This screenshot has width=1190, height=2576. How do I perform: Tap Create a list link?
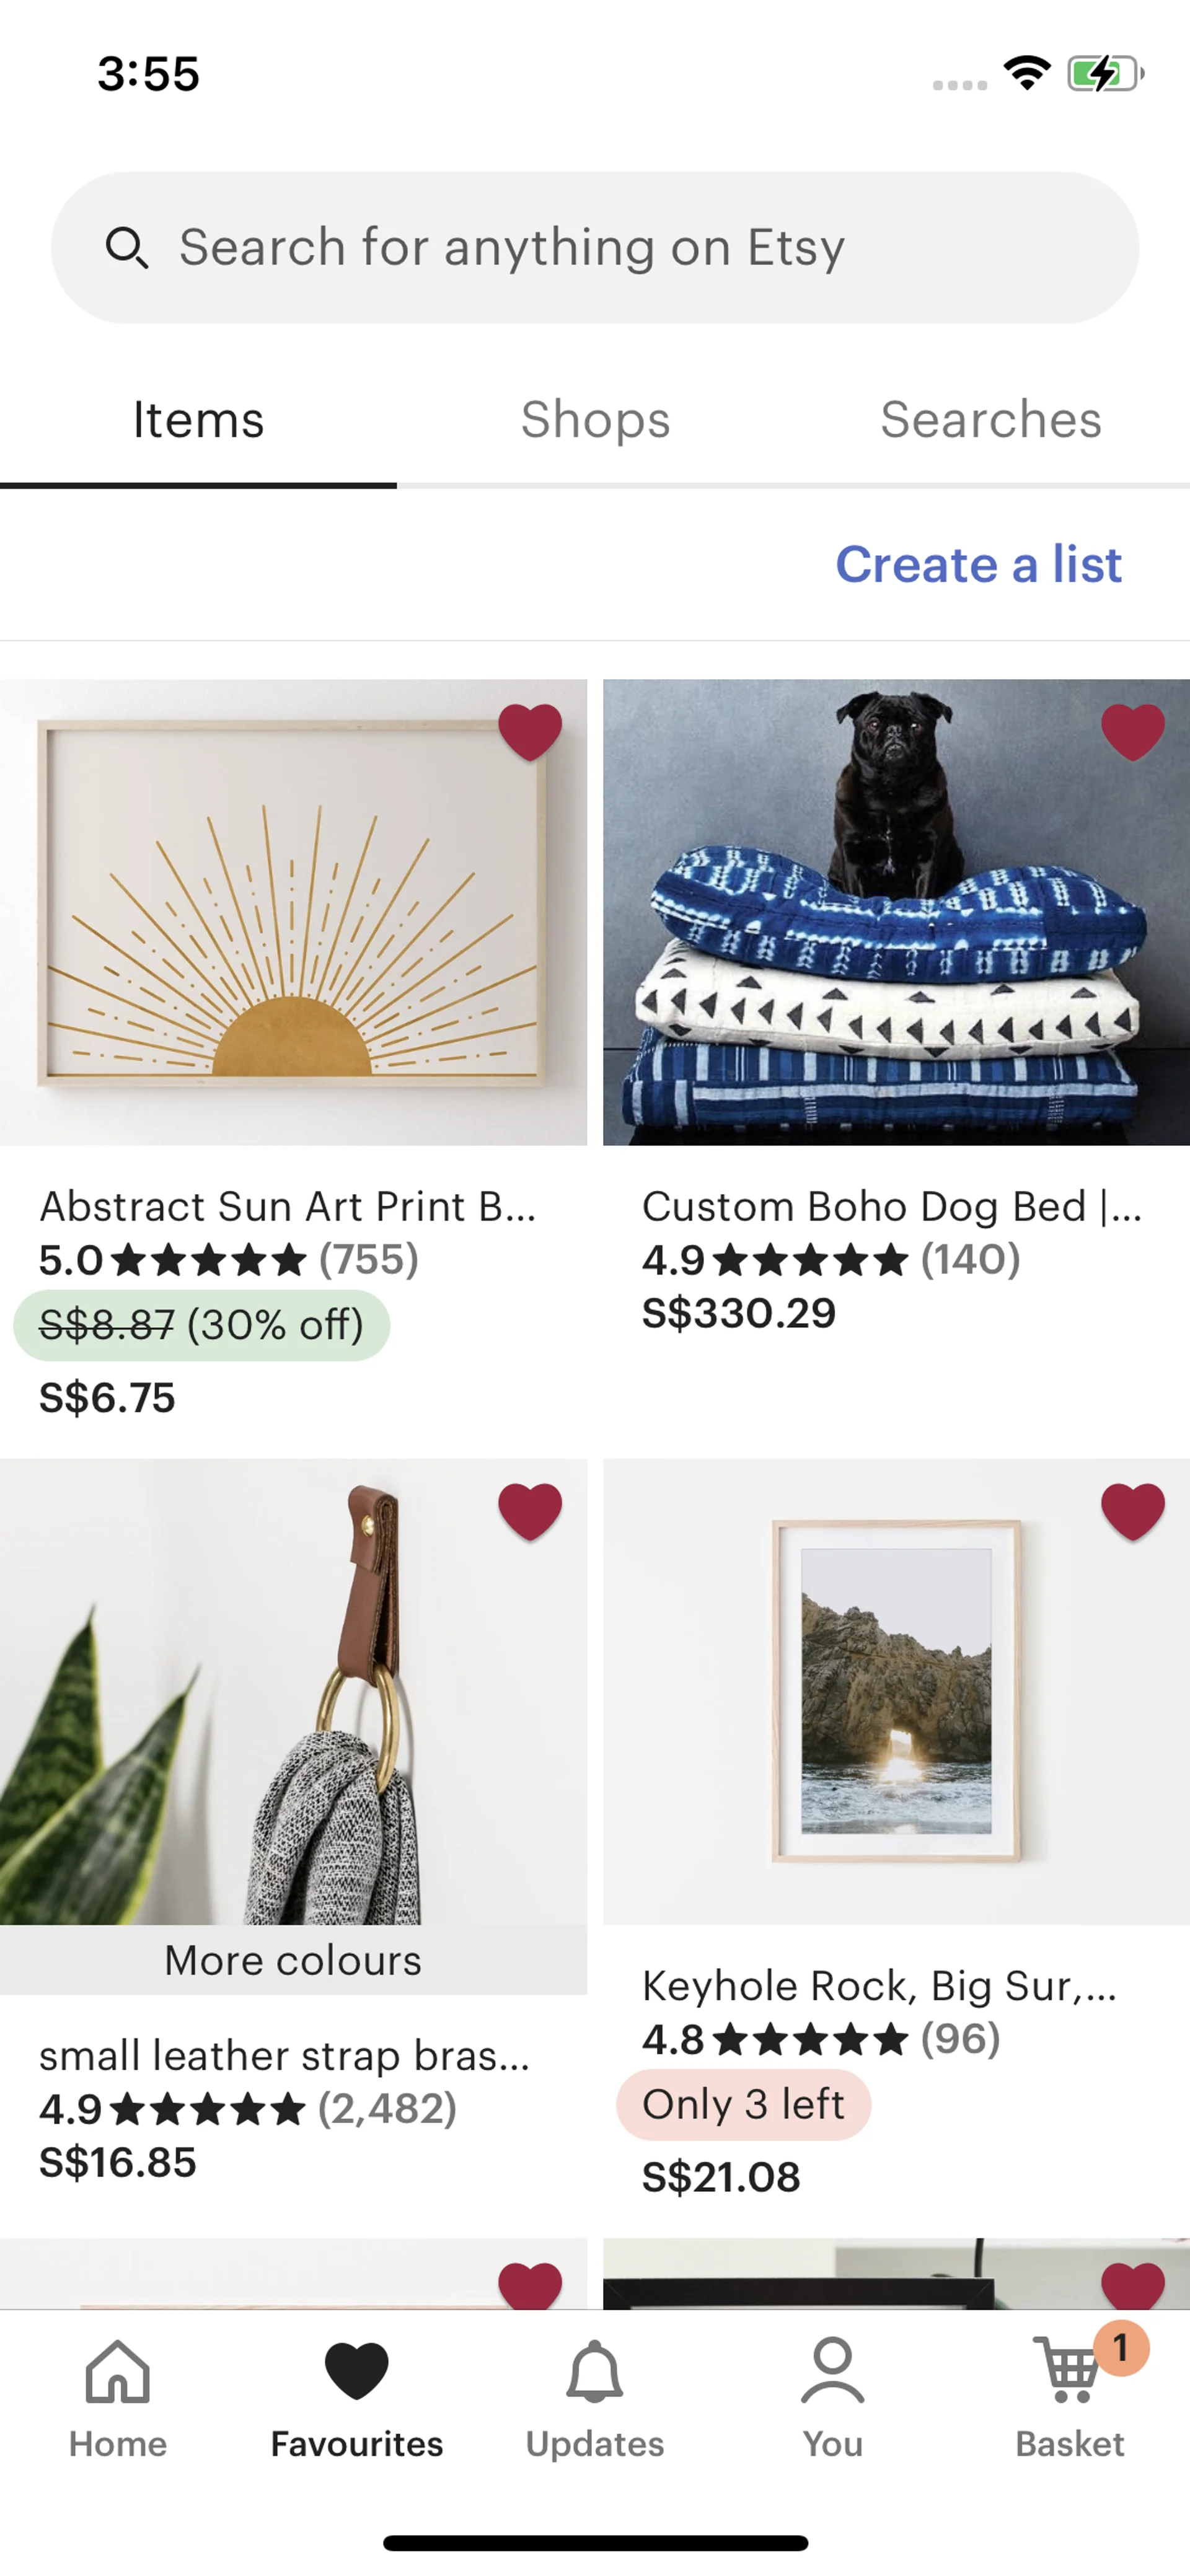pos(979,565)
